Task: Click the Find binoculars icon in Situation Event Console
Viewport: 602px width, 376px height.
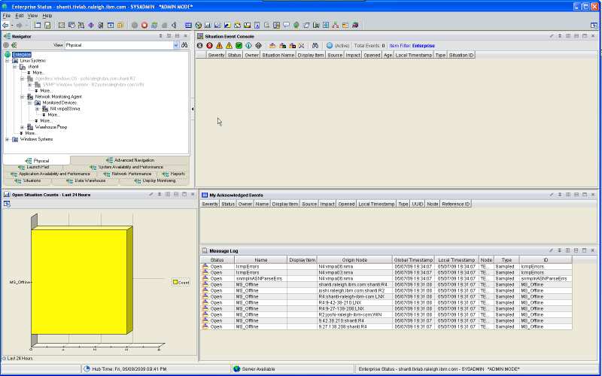Action: coord(315,46)
